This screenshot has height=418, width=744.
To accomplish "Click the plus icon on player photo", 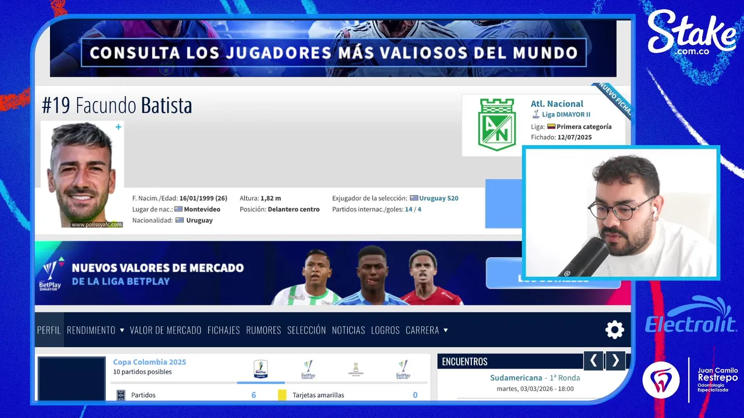I will pos(119,127).
